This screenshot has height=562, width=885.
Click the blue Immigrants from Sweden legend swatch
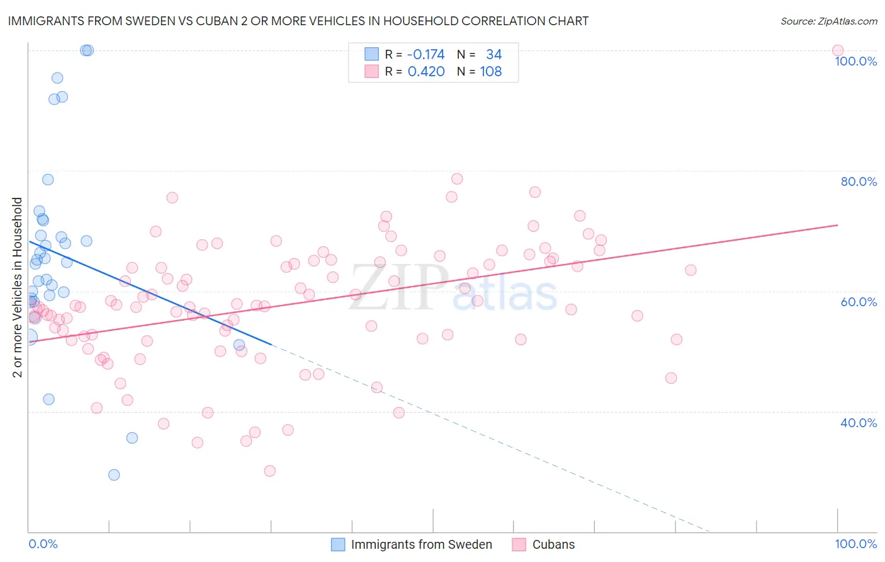[338, 544]
